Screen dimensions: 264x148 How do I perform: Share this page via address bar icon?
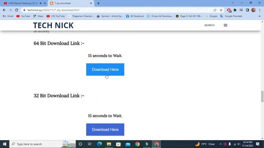(215, 10)
